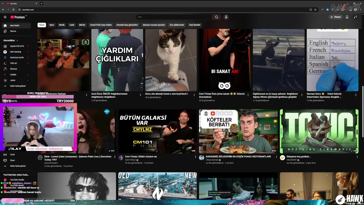This screenshot has height=205, width=364.
Task: Select the Oyun filter chip
Action: point(52,25)
